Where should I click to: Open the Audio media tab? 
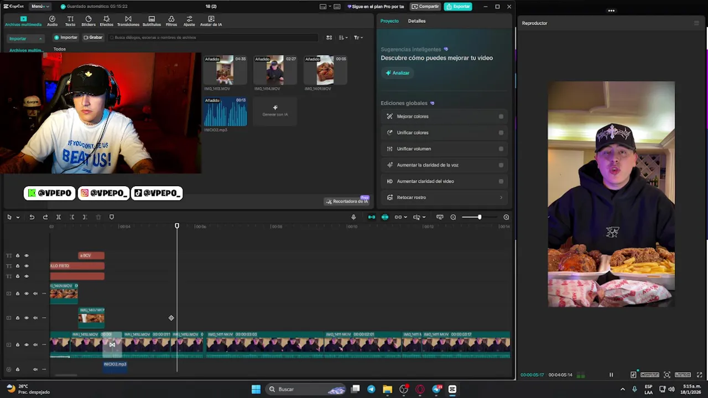(x=52, y=21)
